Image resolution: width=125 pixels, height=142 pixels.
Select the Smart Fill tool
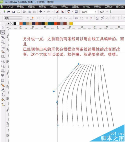click(x=2, y=51)
